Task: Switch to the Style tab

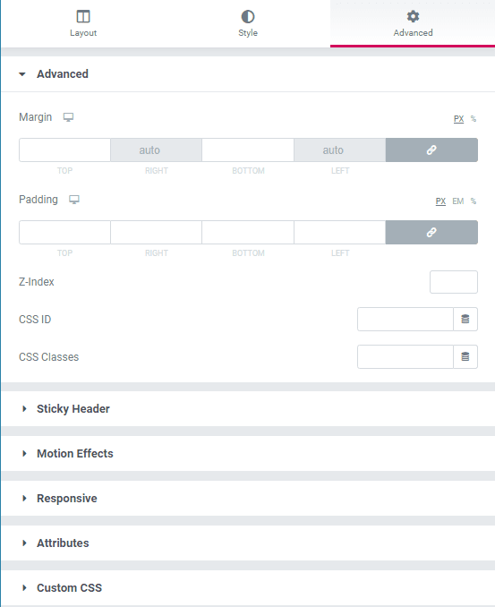Action: coord(248,23)
